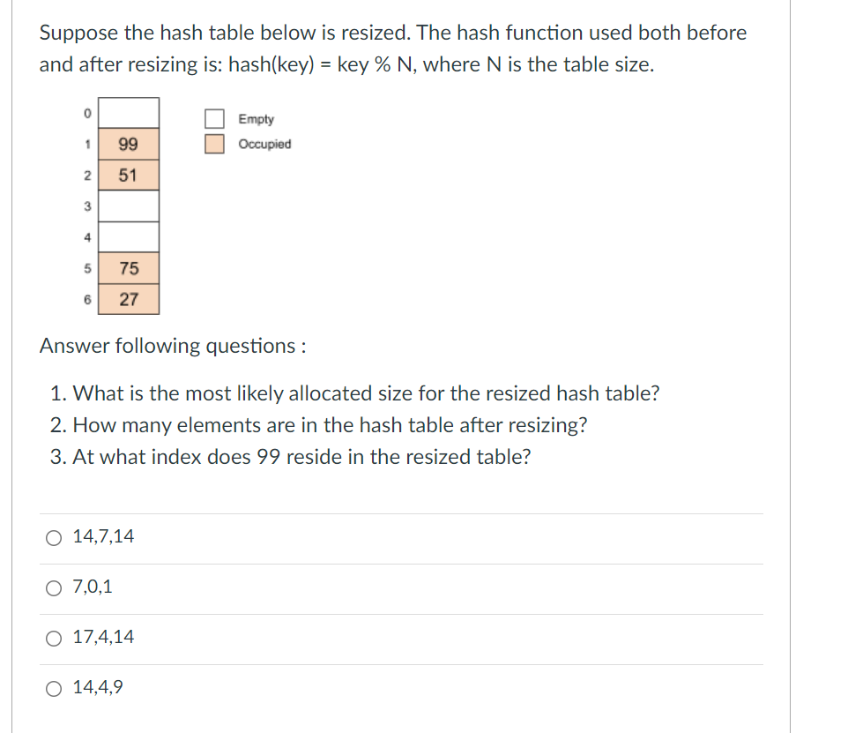Click the cell containing 99
The image size is (848, 733).
[x=128, y=143]
